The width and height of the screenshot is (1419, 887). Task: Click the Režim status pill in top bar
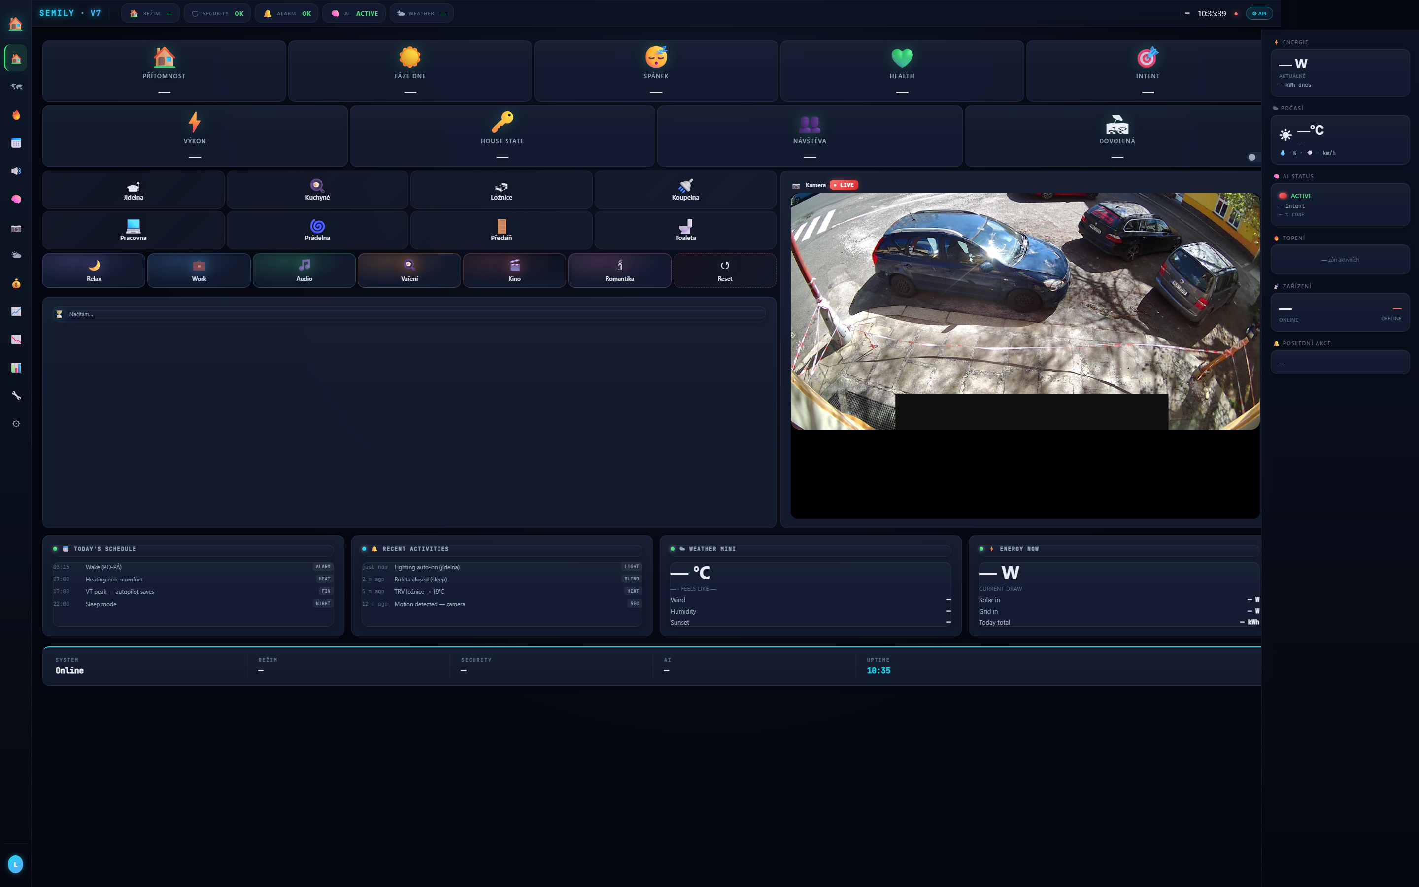(151, 13)
